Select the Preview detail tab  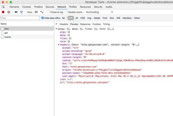coord(74,24)
